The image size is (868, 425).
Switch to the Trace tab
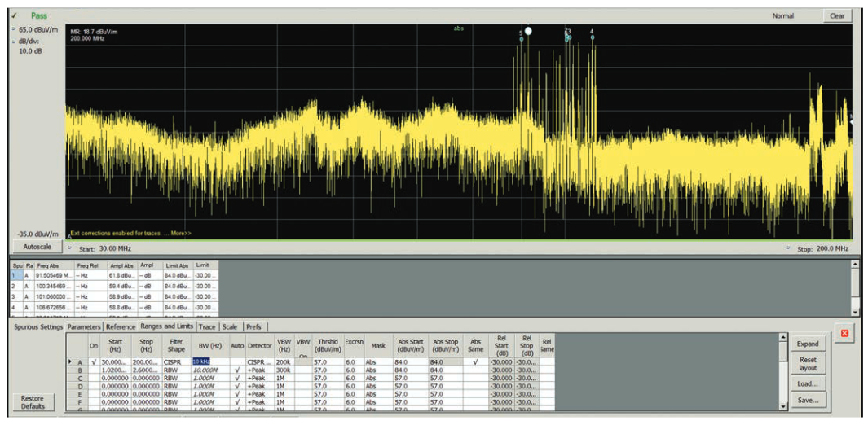point(207,326)
